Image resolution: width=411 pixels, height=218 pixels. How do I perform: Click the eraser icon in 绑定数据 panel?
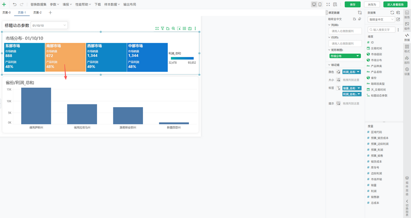pos(359,19)
